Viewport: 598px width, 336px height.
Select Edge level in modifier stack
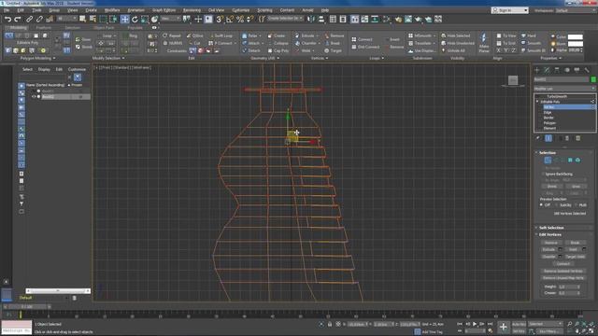click(x=548, y=113)
